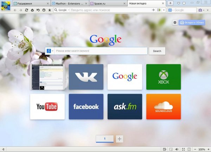211x152 pixels.
Task: Open the VK quick access tile
Action: [86, 77]
